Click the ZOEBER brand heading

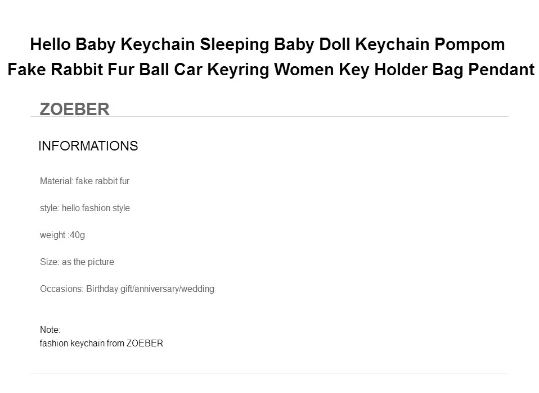tap(75, 109)
